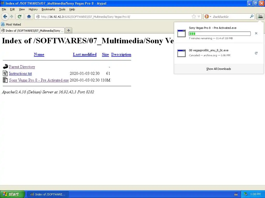Open the Tools menu

62,9
